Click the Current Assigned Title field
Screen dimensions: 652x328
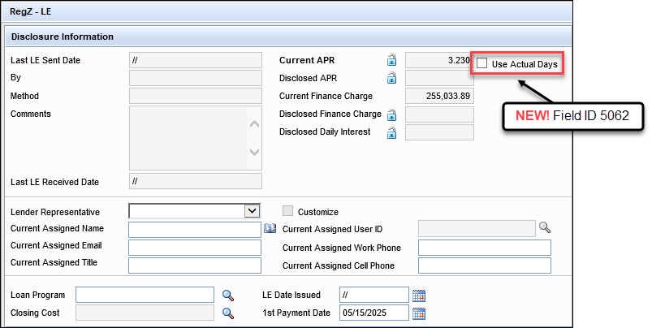point(195,265)
